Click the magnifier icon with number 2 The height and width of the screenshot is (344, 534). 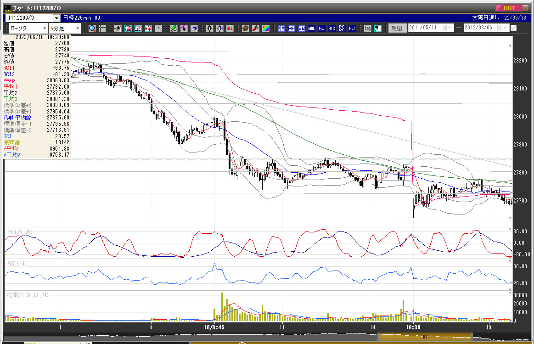[x=128, y=28]
